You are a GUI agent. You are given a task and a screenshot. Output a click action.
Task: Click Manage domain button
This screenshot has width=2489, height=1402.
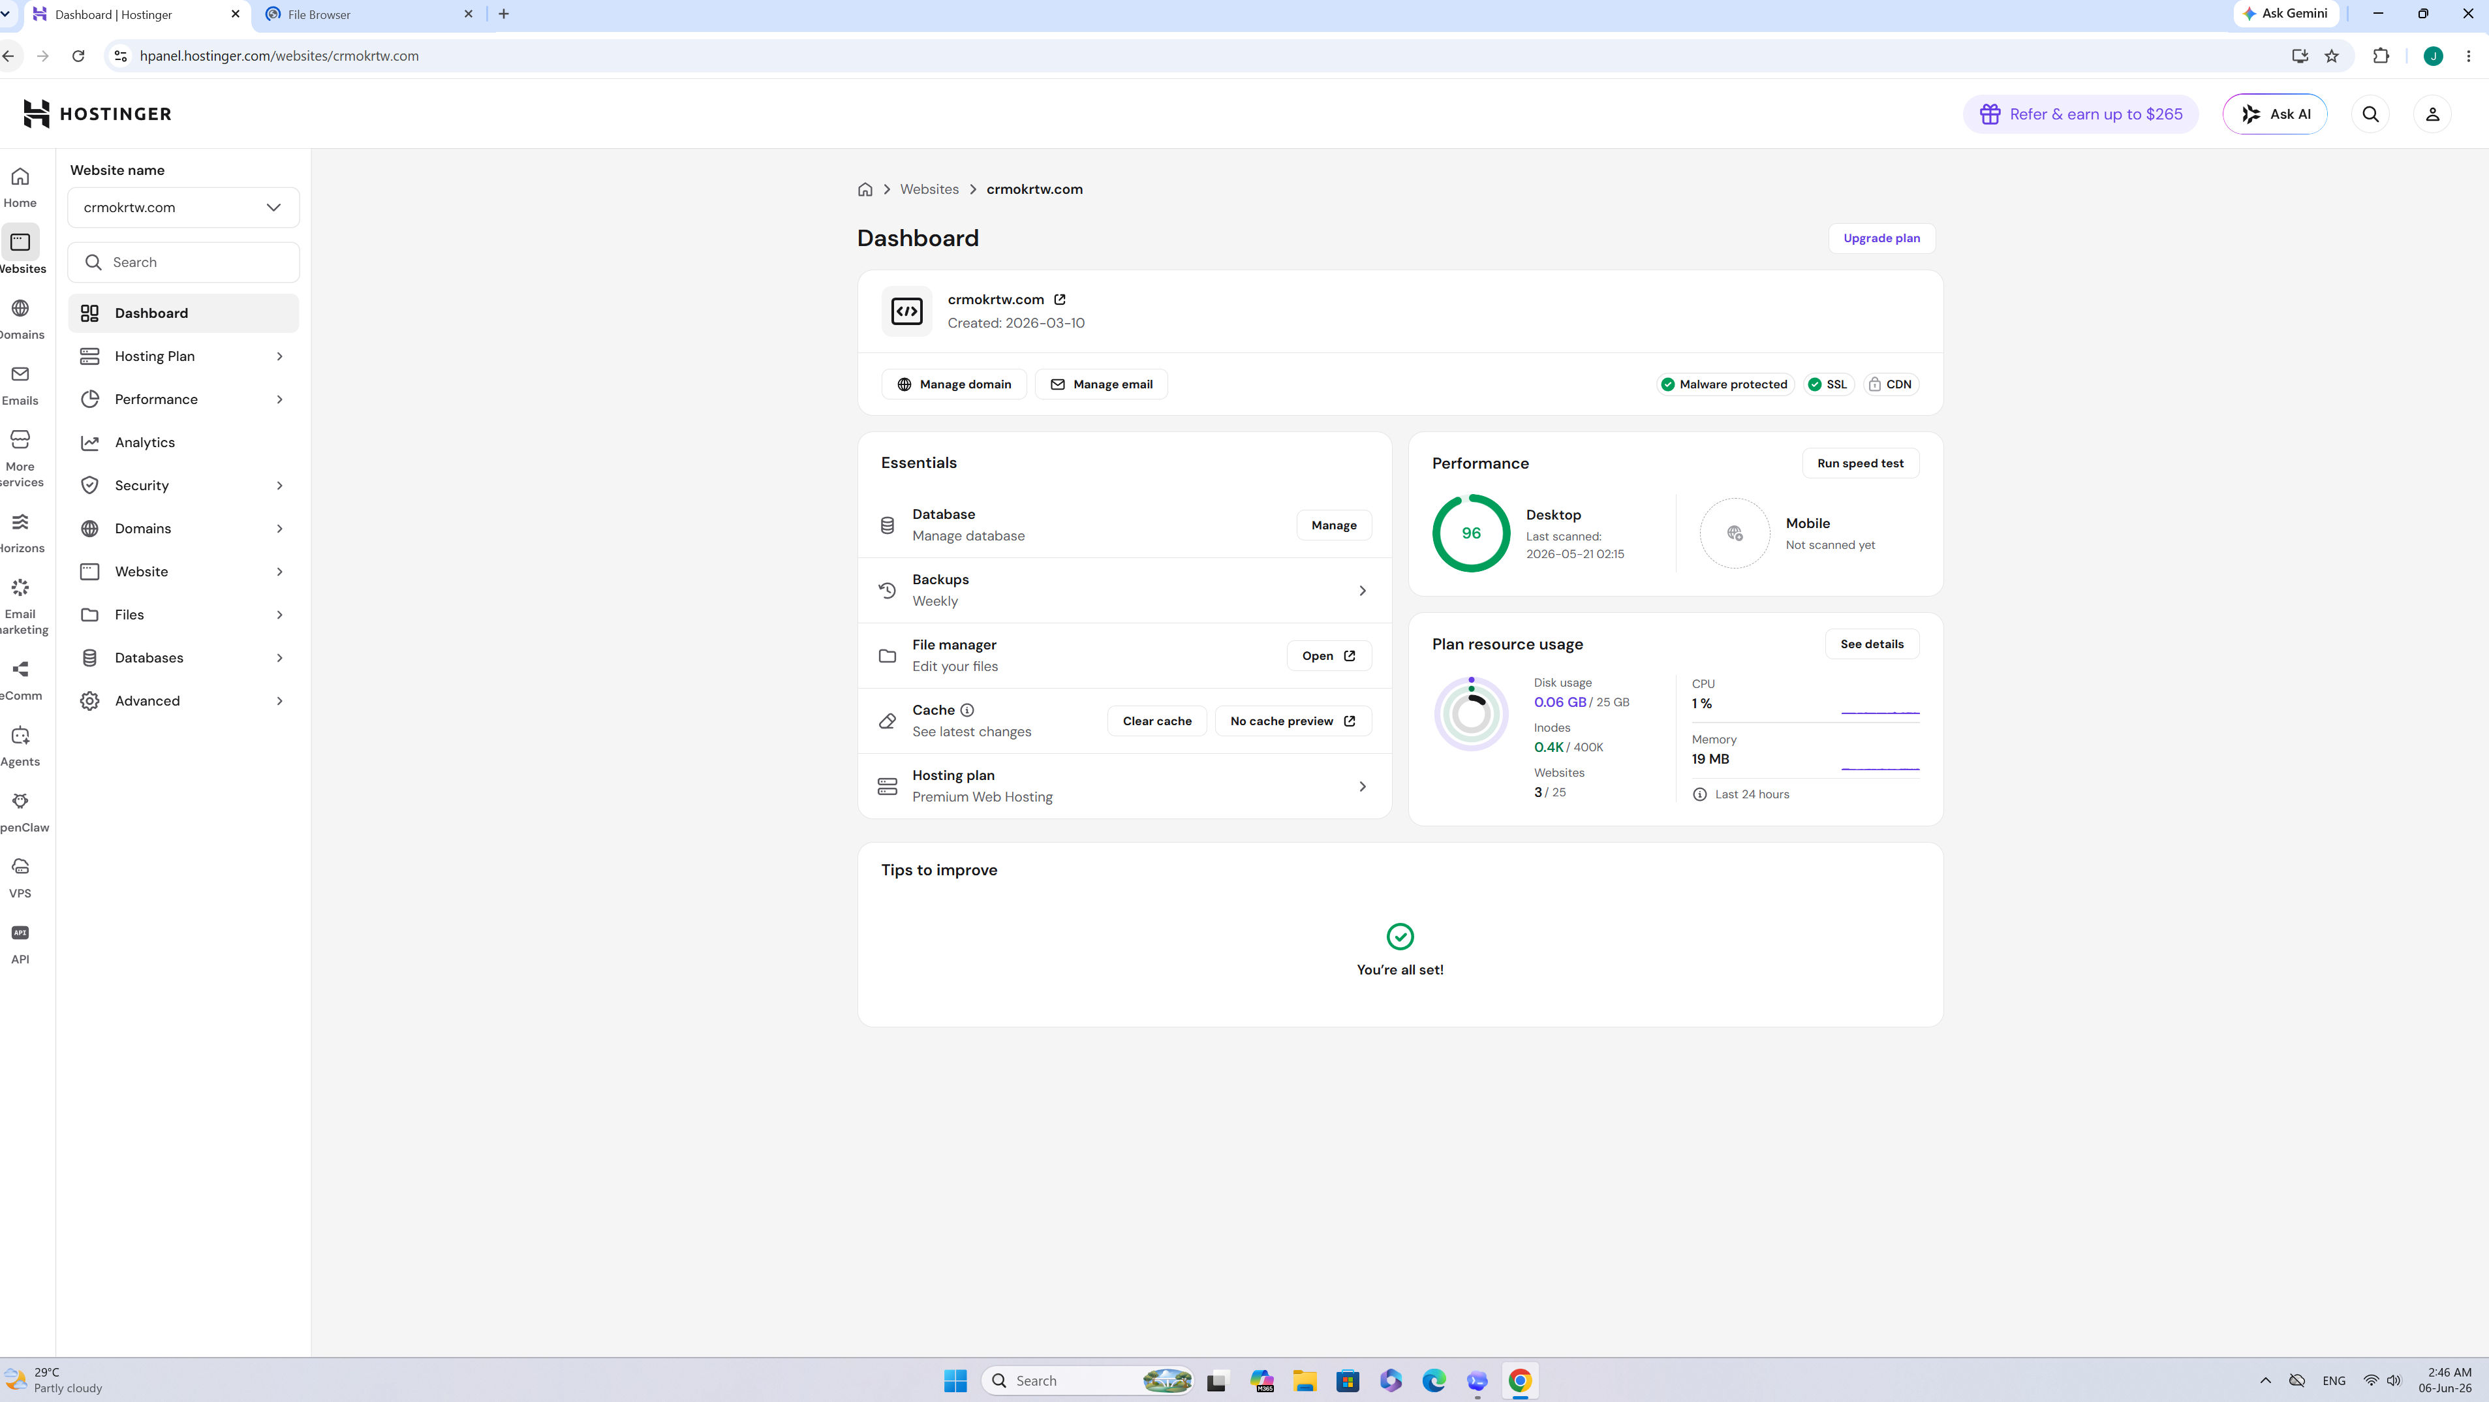tap(953, 384)
